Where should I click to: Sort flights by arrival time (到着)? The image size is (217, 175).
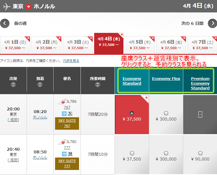[40, 85]
